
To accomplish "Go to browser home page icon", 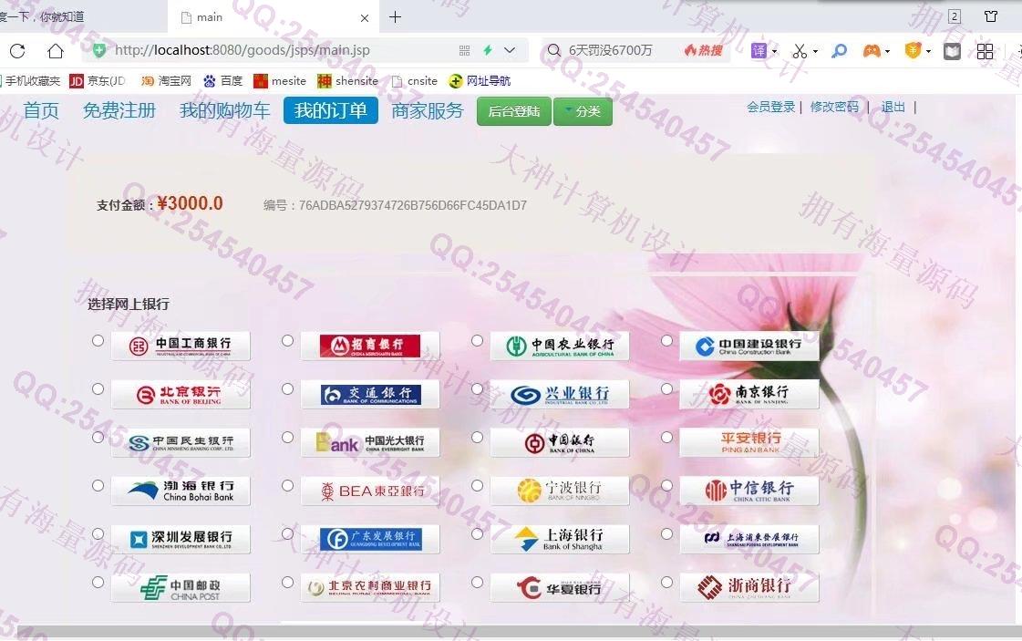I will pyautogui.click(x=56, y=50).
